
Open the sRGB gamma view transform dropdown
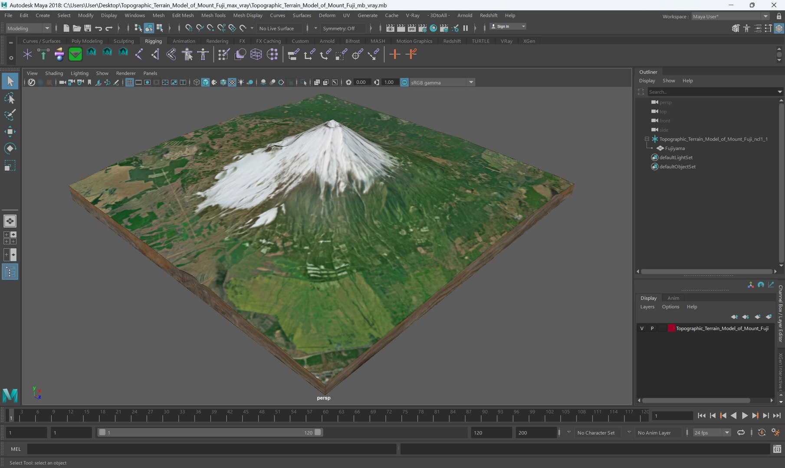coord(442,82)
